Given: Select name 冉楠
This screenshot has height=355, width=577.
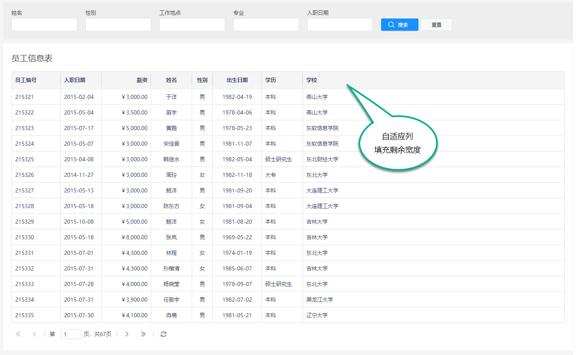Looking at the screenshot, I should 171,315.
